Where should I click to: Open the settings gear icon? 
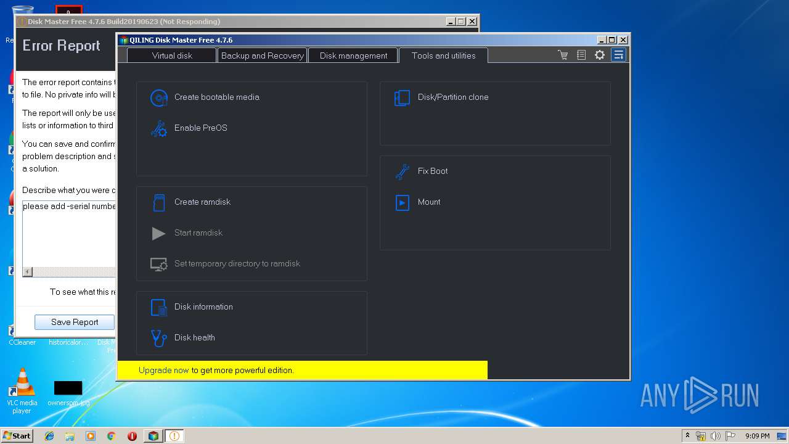[600, 55]
